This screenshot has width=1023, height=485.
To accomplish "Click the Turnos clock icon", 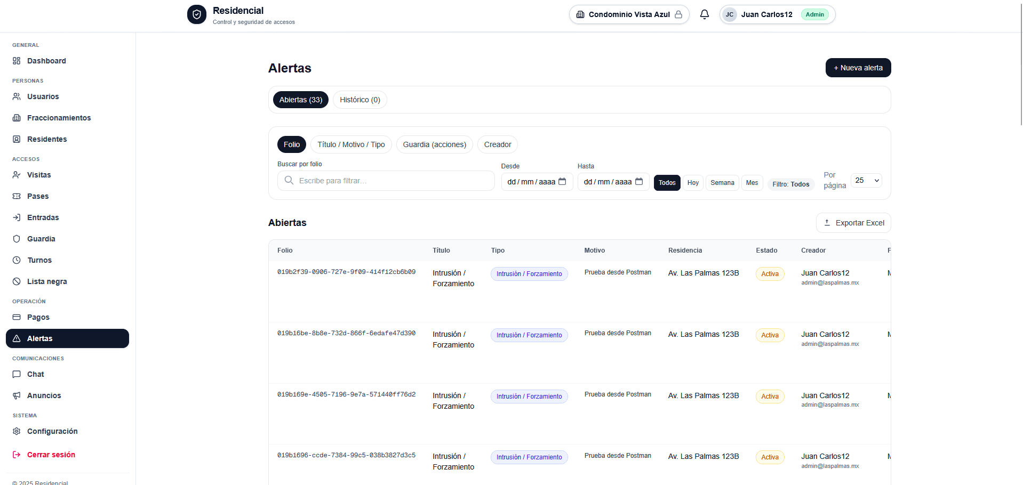I will click(x=17, y=260).
